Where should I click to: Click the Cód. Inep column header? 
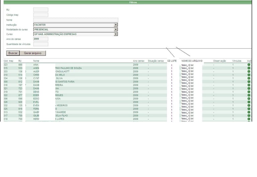(8, 61)
